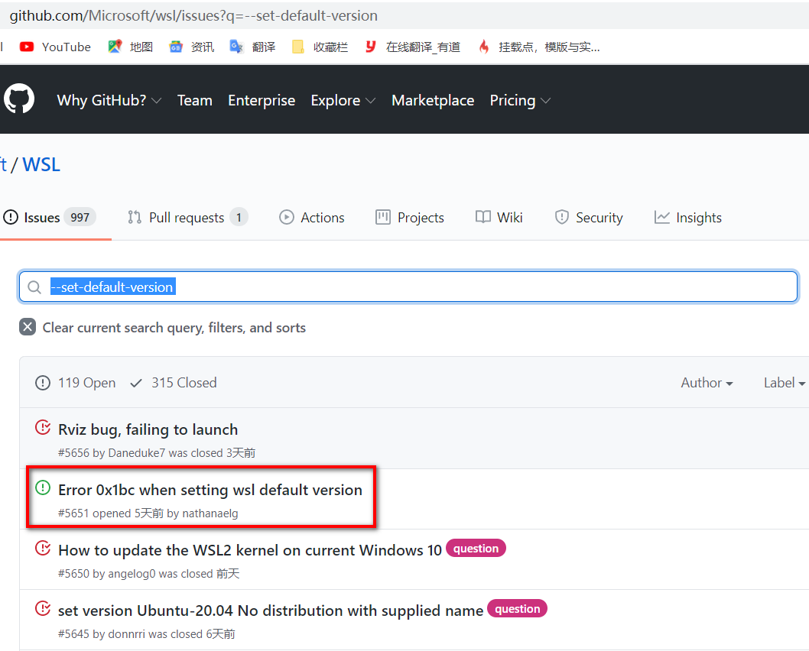Expand the Why GitHub? menu
809x651 pixels.
(x=109, y=100)
